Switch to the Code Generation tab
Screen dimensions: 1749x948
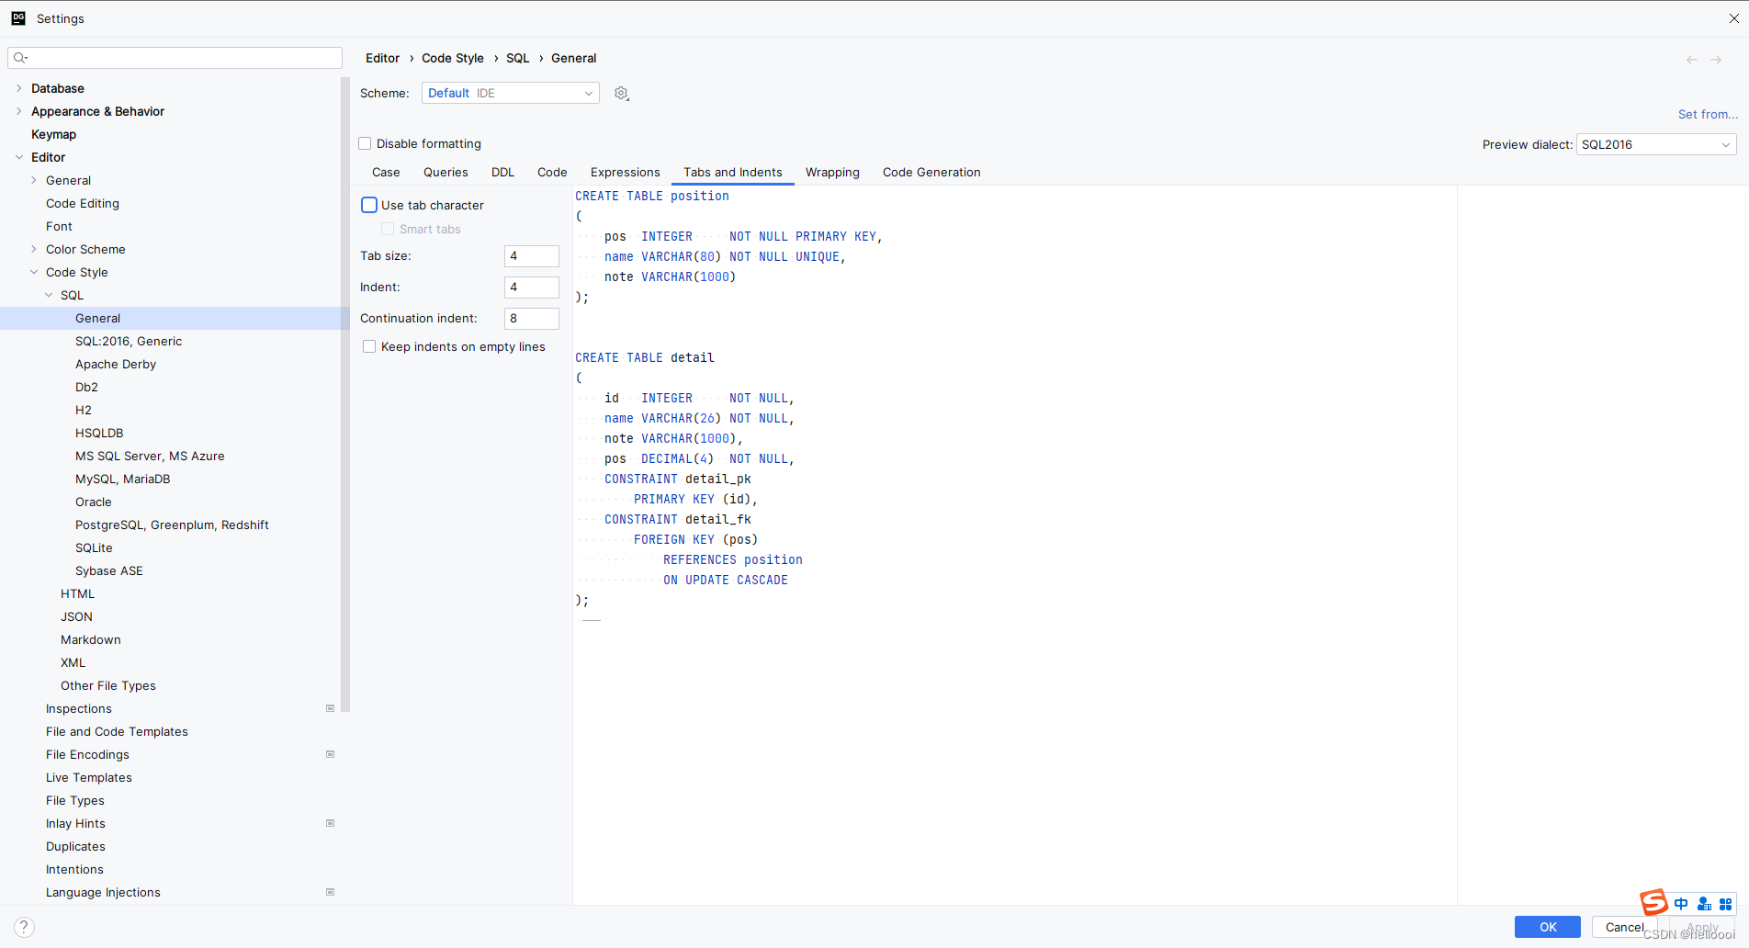(931, 172)
